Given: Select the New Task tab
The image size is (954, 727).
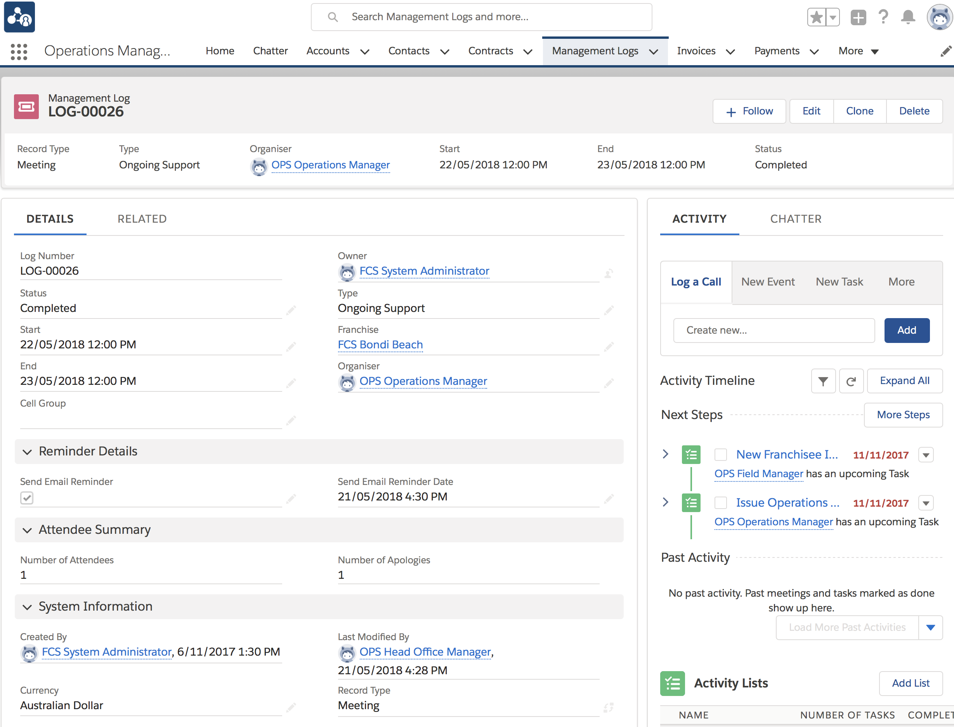Looking at the screenshot, I should tap(839, 282).
